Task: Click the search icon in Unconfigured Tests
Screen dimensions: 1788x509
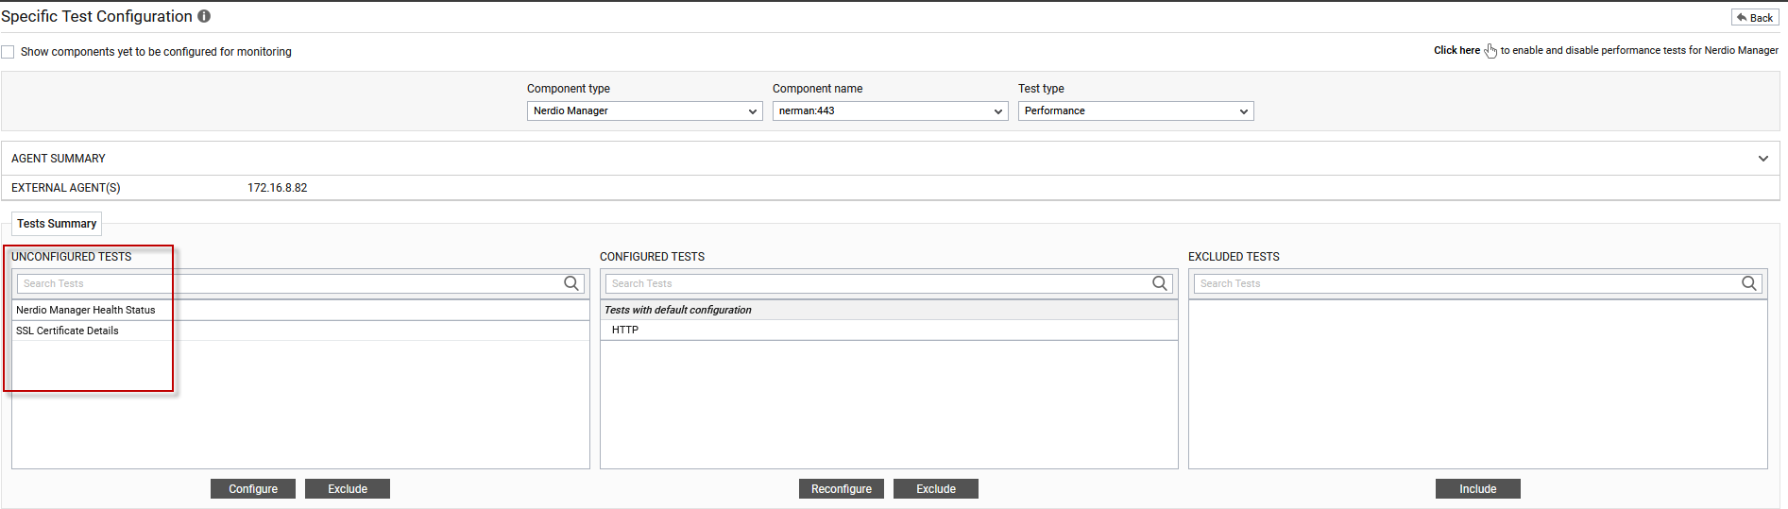Action: click(571, 283)
